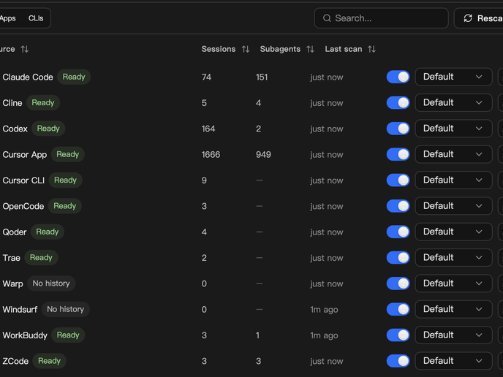This screenshot has width=503, height=377.
Task: Select the ZCode source name
Action: click(15, 361)
